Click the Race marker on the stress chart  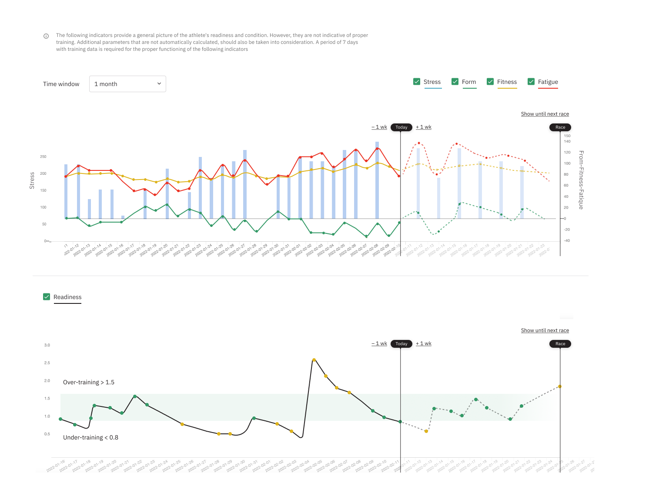560,127
